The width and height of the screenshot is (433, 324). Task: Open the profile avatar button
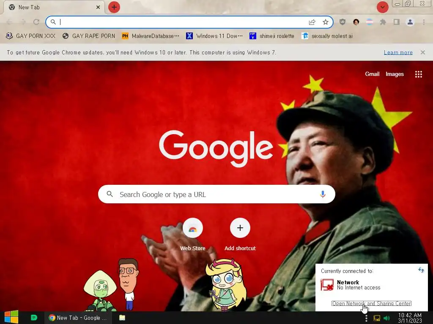(410, 22)
